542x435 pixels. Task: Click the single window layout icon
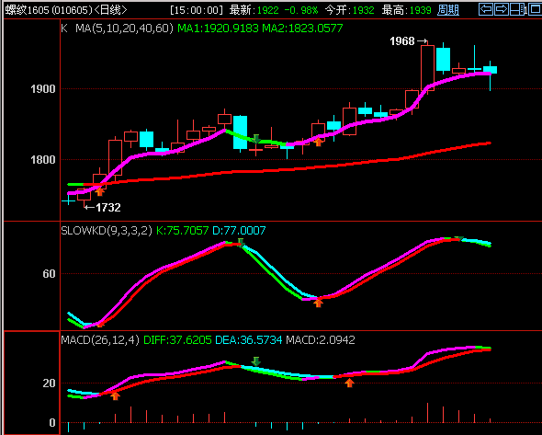(535, 9)
